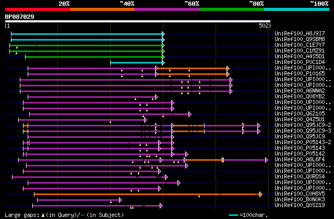Click the cyan alignment bar for A8J9I7
Screen dimensions: 334x219
(87, 34)
